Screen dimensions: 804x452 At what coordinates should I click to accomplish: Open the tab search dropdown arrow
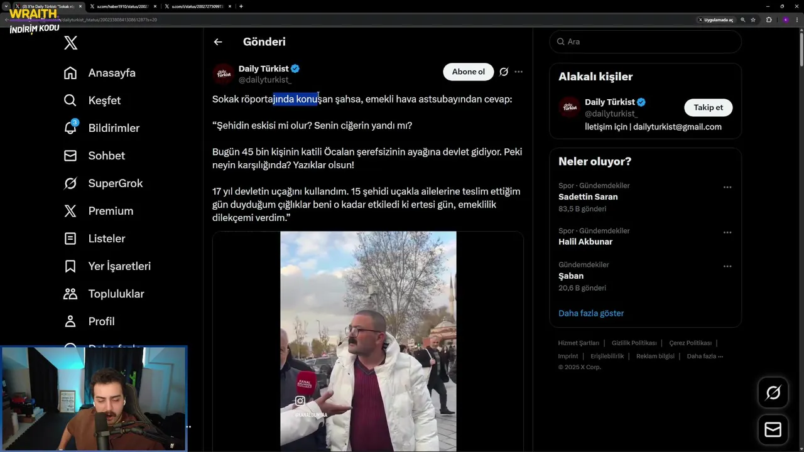(6, 6)
